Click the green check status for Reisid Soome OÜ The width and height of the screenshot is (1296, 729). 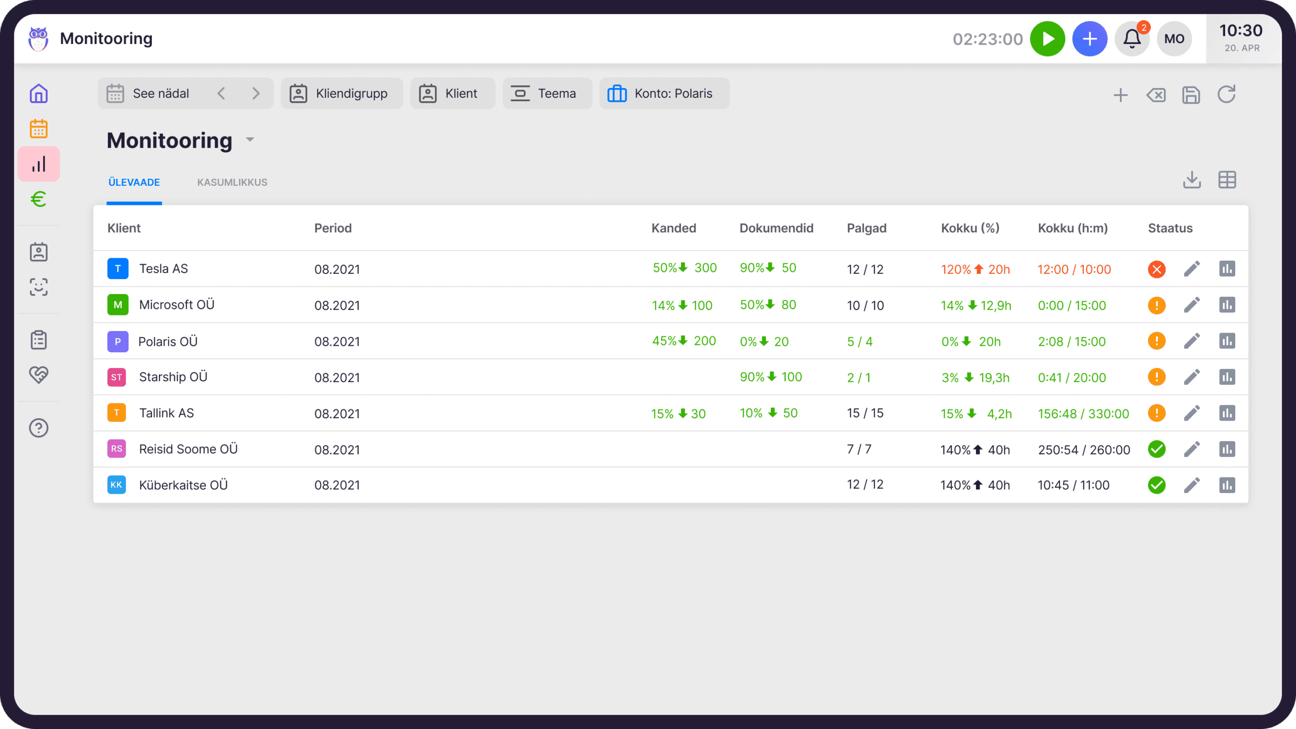pyautogui.click(x=1156, y=449)
